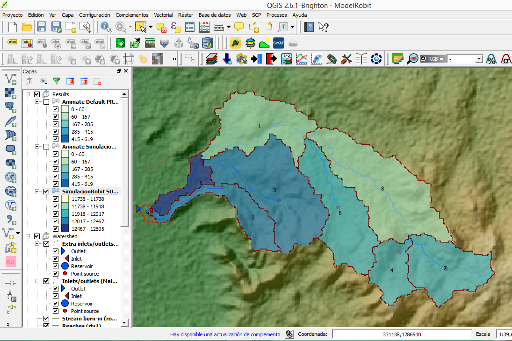Select the SWAT toolbar icon

[x=279, y=43]
